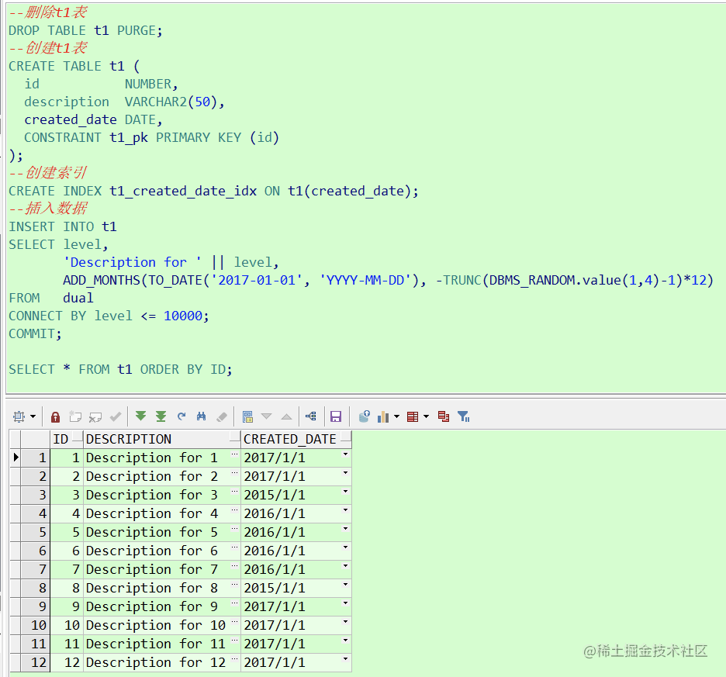
Task: Select the row marker arrow on row 1
Action: click(17, 458)
